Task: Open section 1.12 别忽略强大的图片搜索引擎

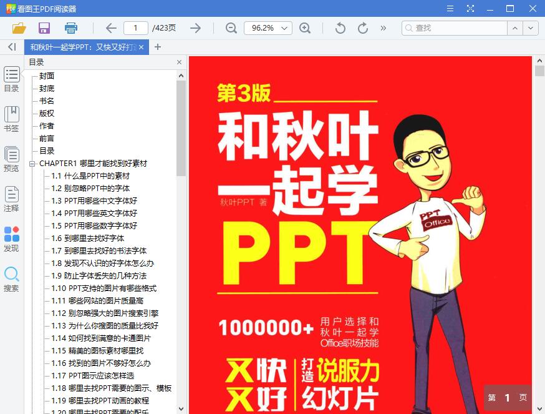Action: pyautogui.click(x=105, y=313)
